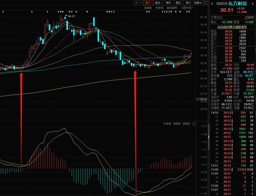Click the 融资融券 tag
The width and height of the screenshot is (256, 196).
(x=172, y=8)
